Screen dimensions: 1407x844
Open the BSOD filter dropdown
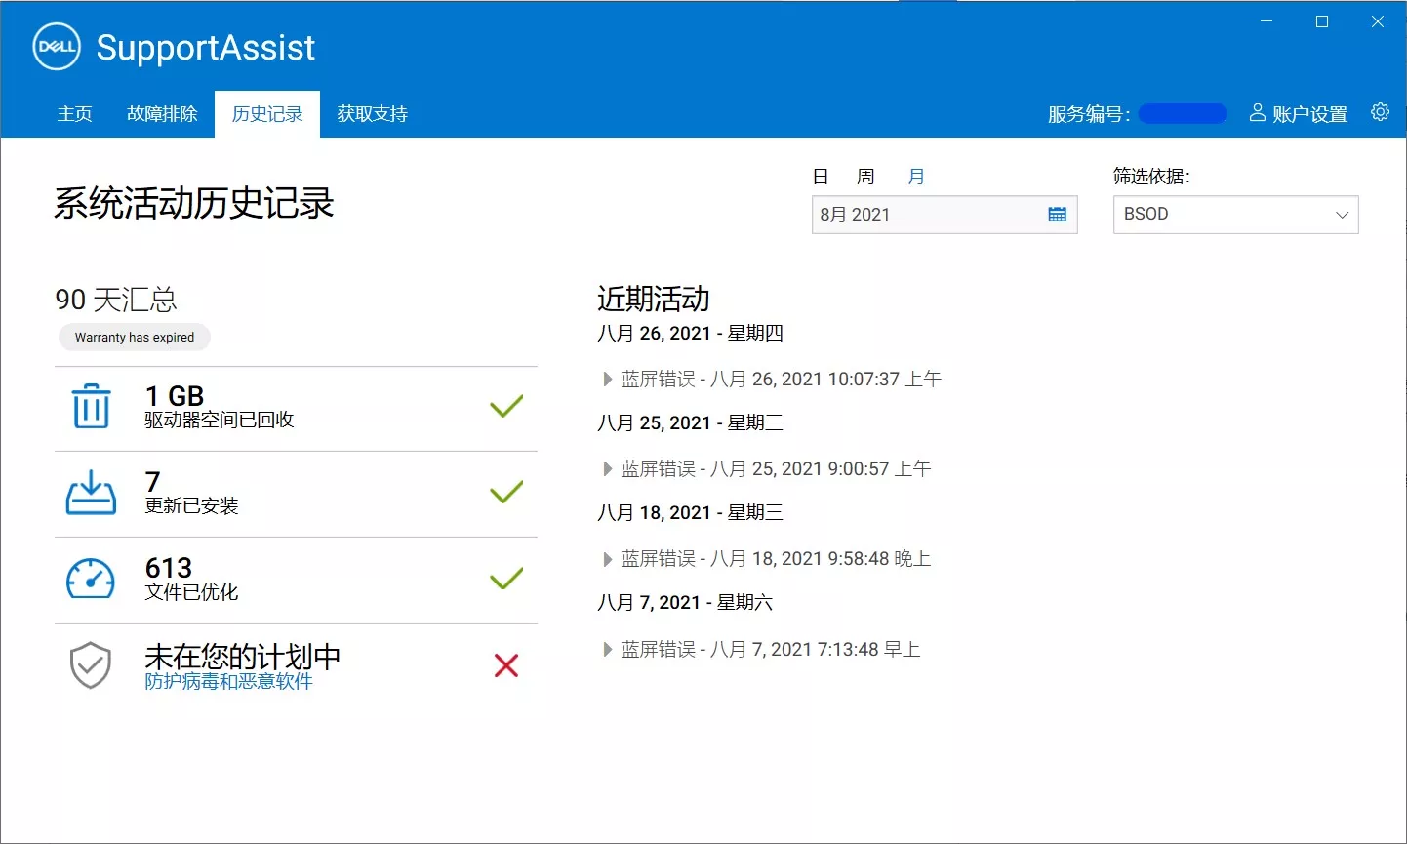click(x=1235, y=215)
